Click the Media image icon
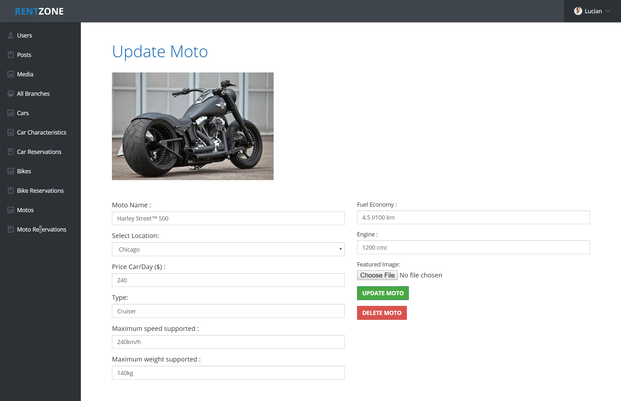621x401 pixels. (x=11, y=74)
